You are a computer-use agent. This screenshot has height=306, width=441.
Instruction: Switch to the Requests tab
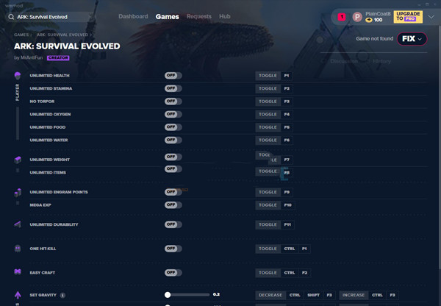(199, 16)
